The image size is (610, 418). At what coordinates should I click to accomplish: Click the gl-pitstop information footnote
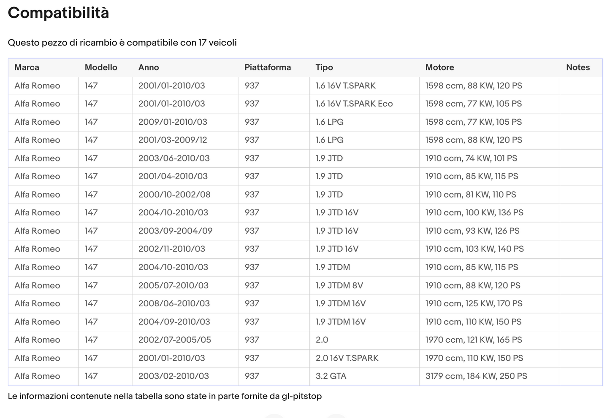pos(165,396)
